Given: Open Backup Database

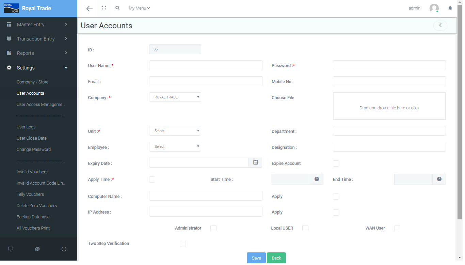Looking at the screenshot, I should [x=33, y=217].
